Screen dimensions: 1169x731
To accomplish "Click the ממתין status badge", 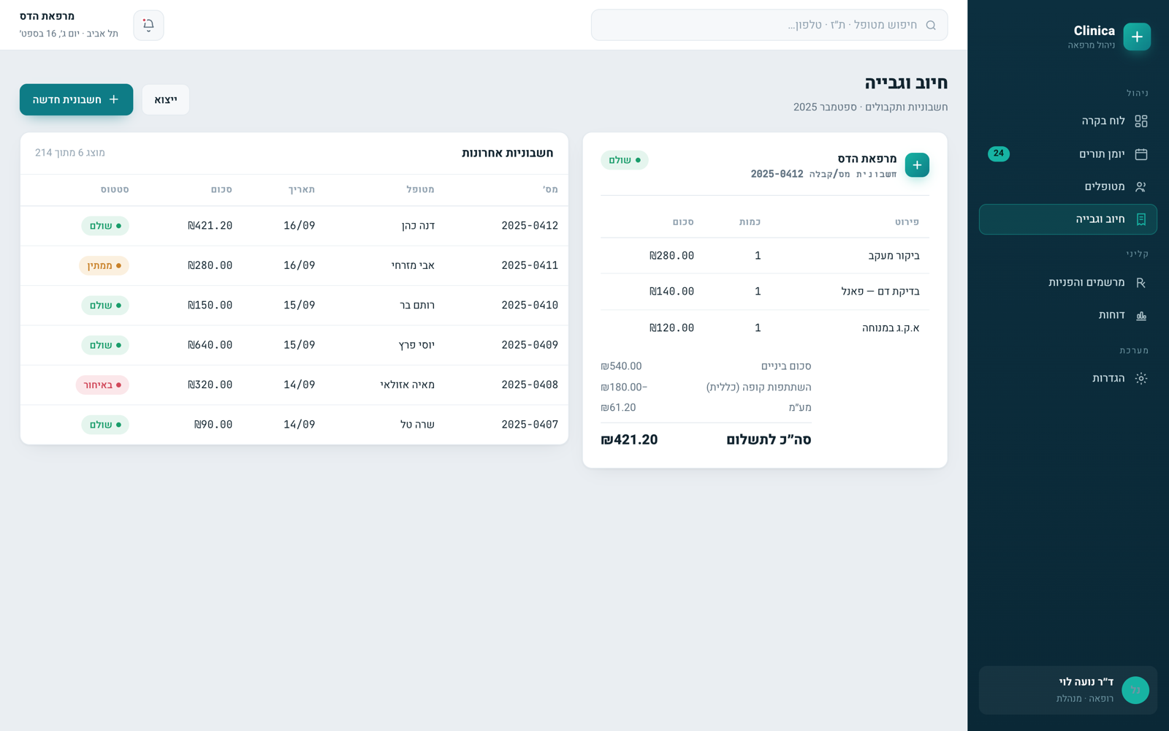I will pyautogui.click(x=104, y=265).
